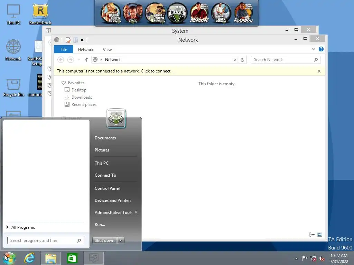Refresh the Network folder
Viewport: 354px width, 265px height.
(x=242, y=60)
